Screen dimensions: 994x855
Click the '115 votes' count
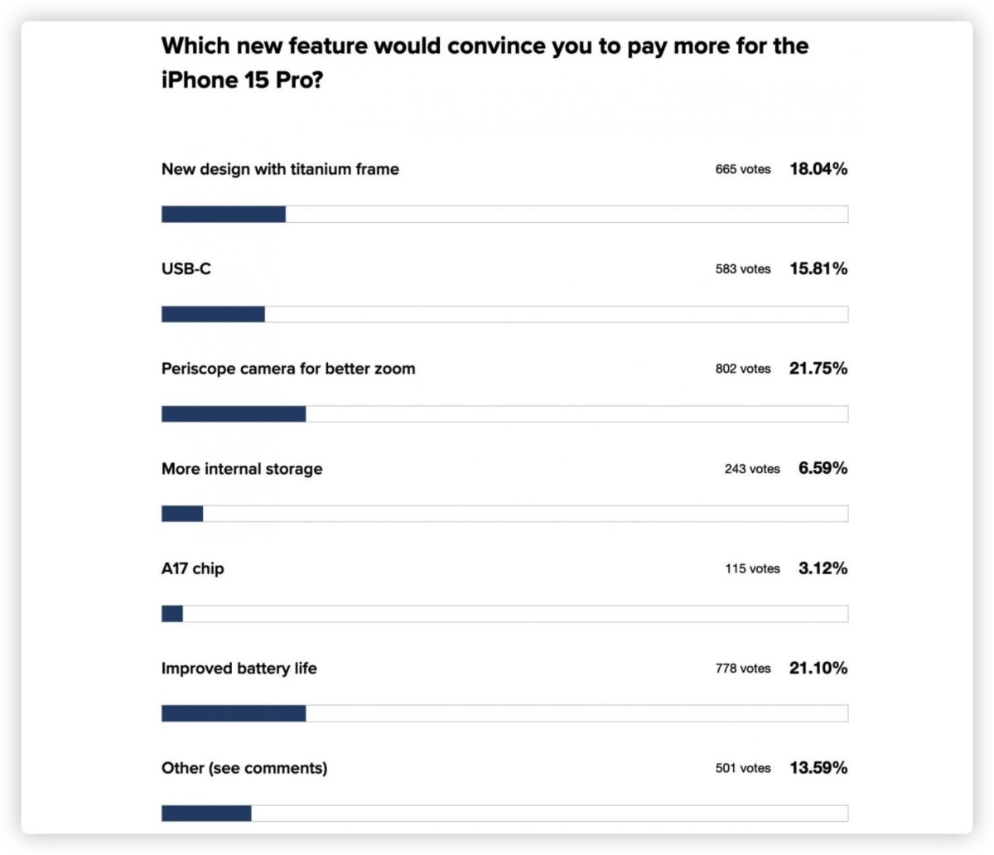coord(752,568)
